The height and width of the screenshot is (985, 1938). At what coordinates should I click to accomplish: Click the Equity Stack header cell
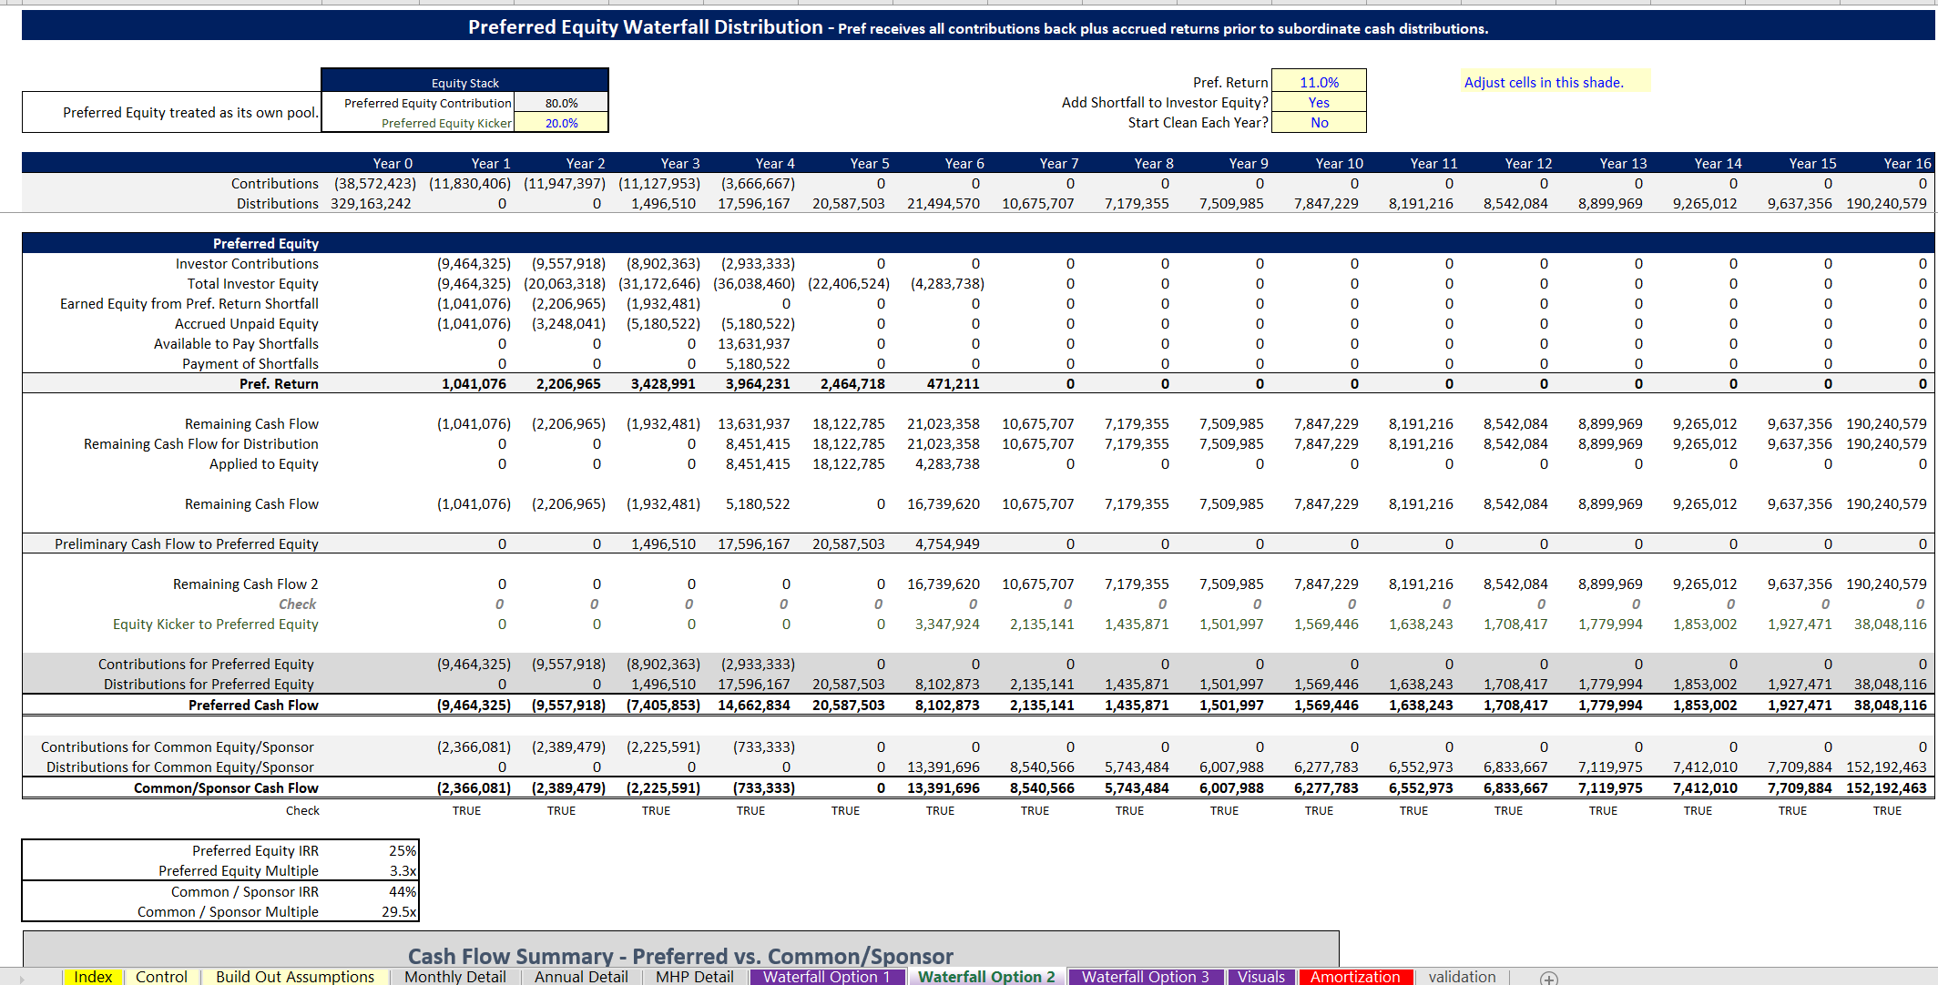click(464, 82)
